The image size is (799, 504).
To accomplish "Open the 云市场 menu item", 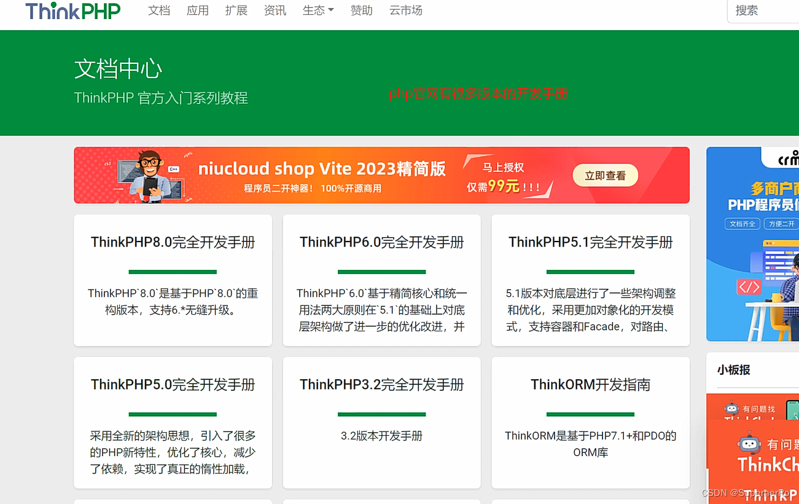I will click(x=406, y=10).
